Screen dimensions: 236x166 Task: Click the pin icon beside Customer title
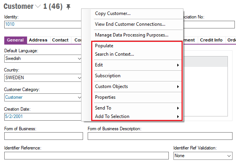tap(69, 7)
